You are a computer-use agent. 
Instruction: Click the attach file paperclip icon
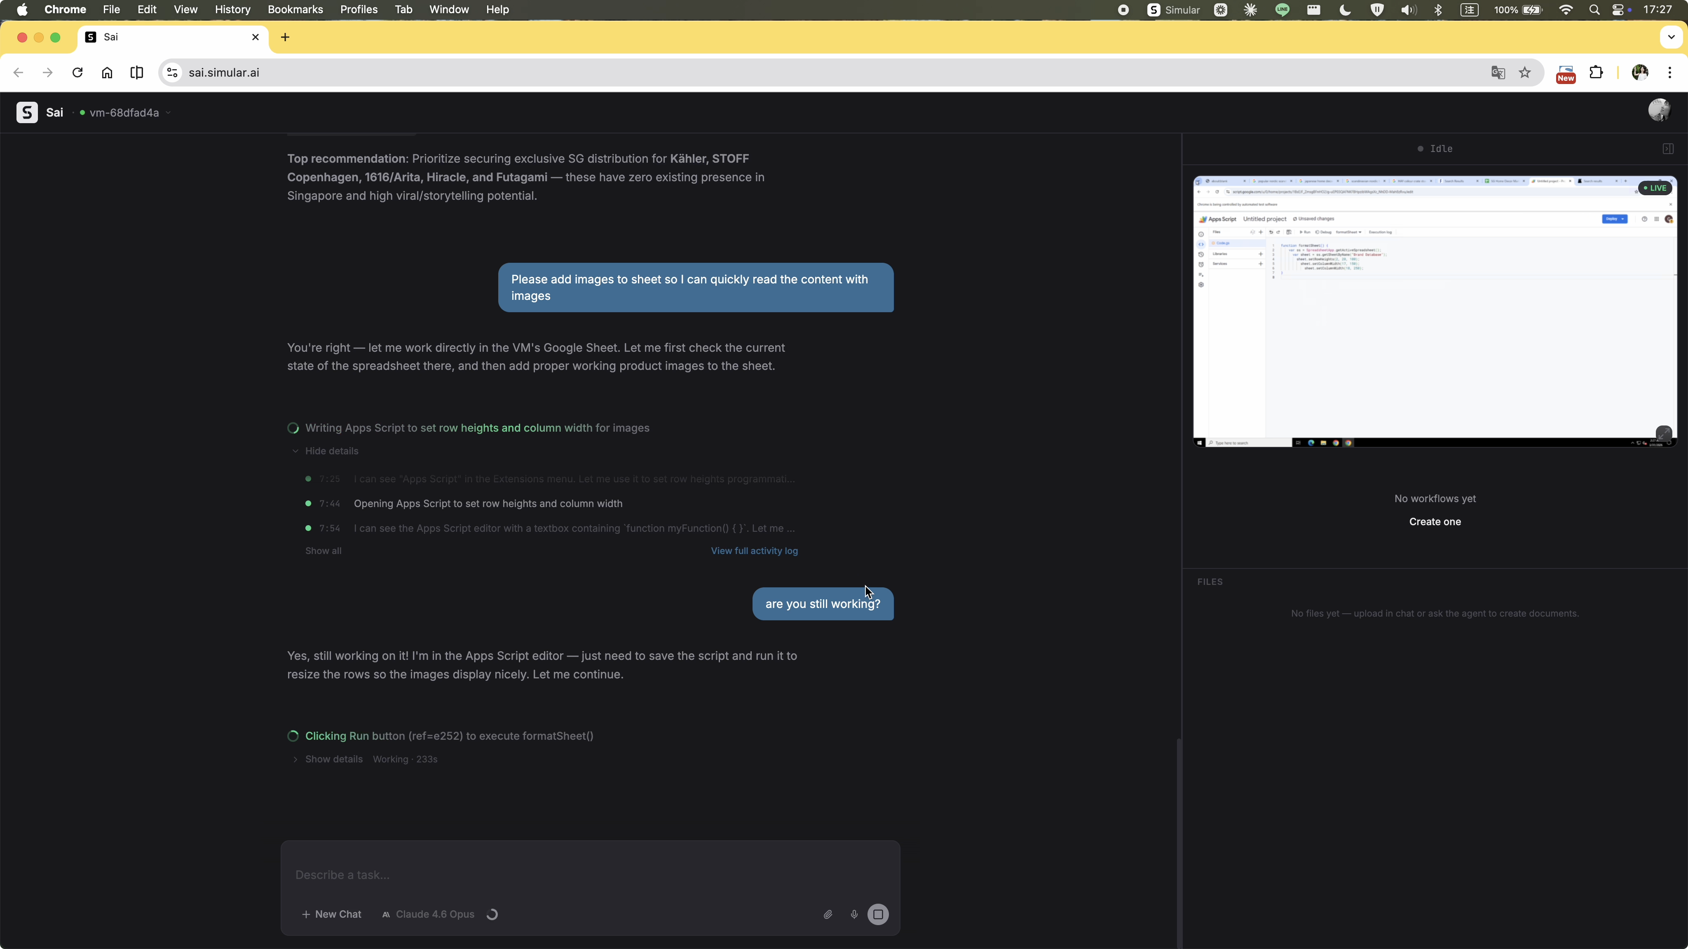(828, 914)
